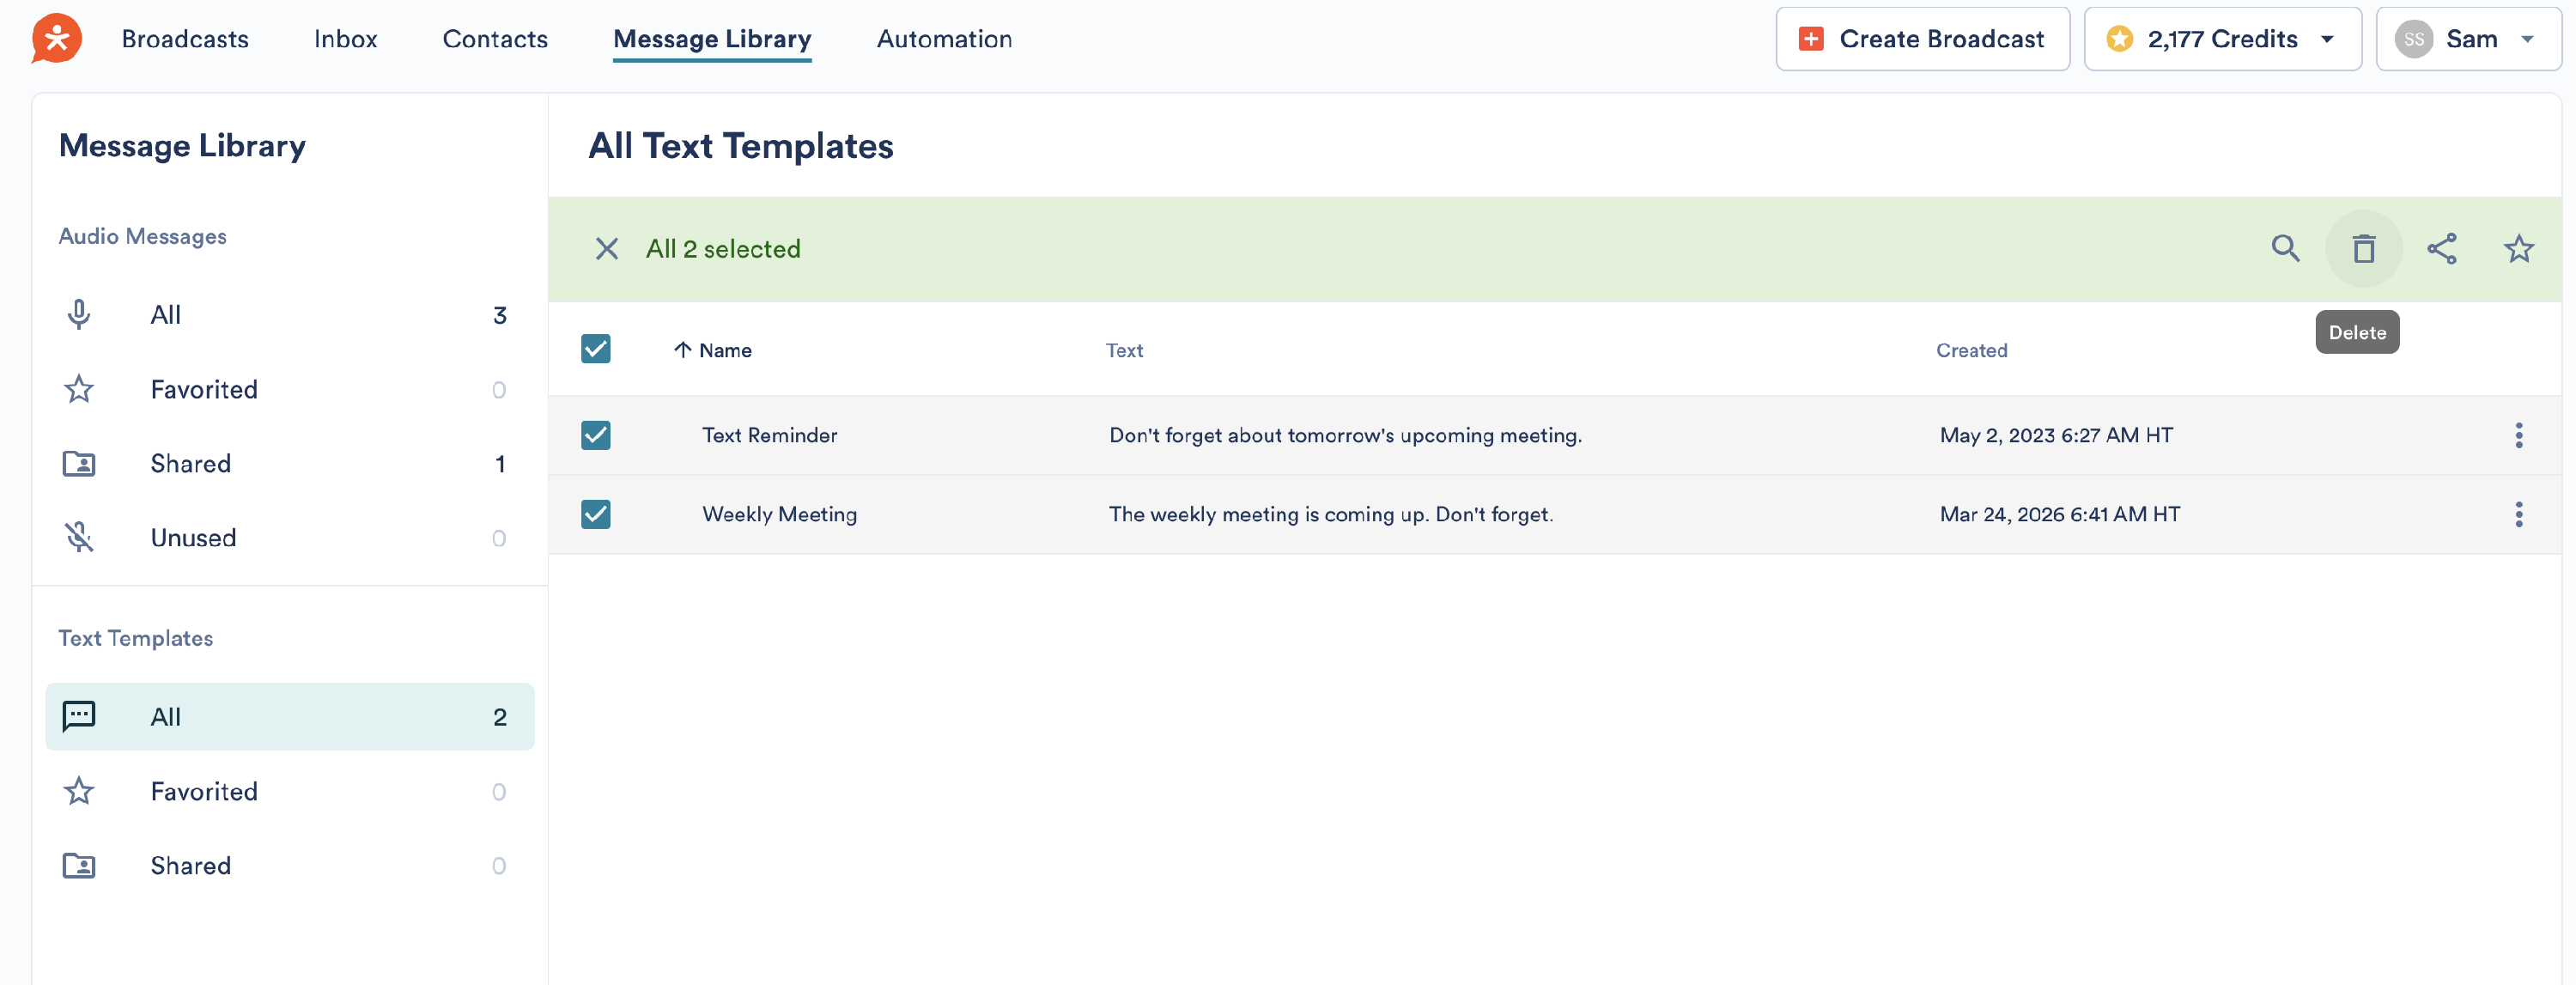Go to the Automation tab
Viewport: 2576px width, 985px height.
click(x=944, y=39)
